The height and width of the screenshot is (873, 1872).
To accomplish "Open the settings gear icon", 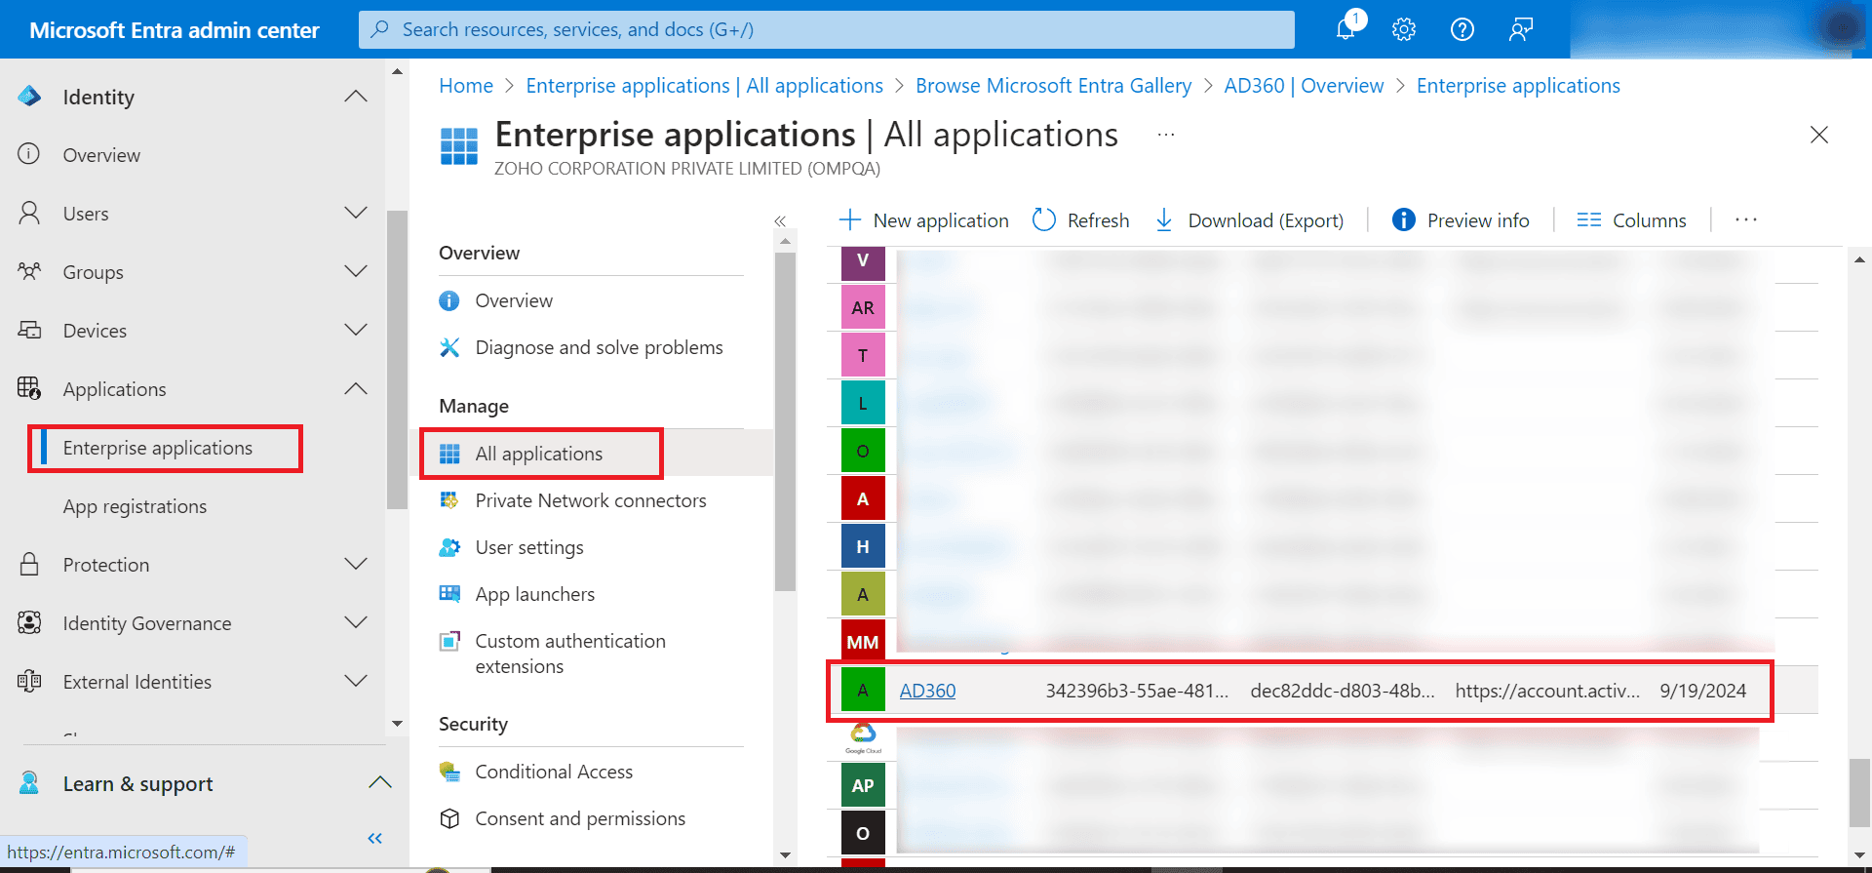I will pos(1404,29).
